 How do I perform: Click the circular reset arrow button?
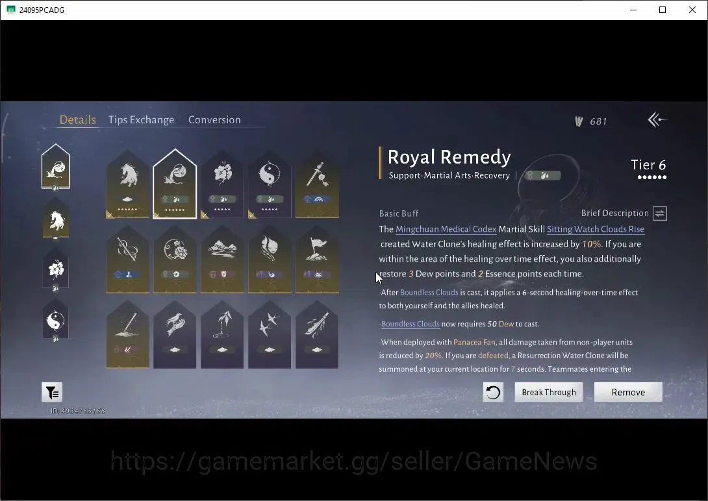(493, 393)
